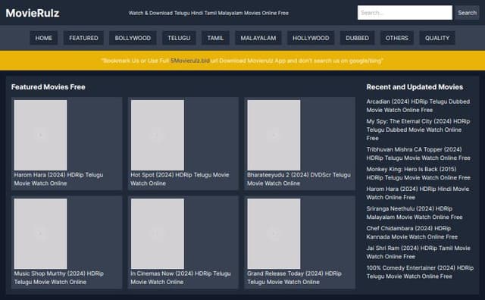Open Arcadian (2024) Telugu Dubbed link

[418, 106]
